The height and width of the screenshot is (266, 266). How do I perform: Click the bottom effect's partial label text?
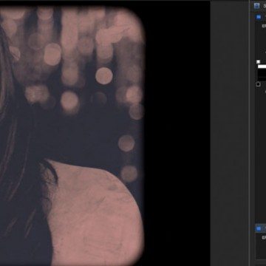[264, 238]
